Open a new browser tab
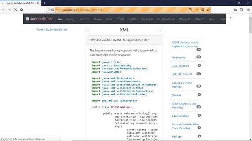Viewport: 252px width, 141px height. (x=44, y=3)
